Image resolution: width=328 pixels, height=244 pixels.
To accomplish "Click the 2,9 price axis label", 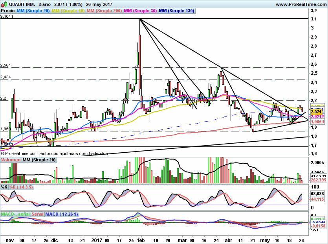I will point(314,37).
